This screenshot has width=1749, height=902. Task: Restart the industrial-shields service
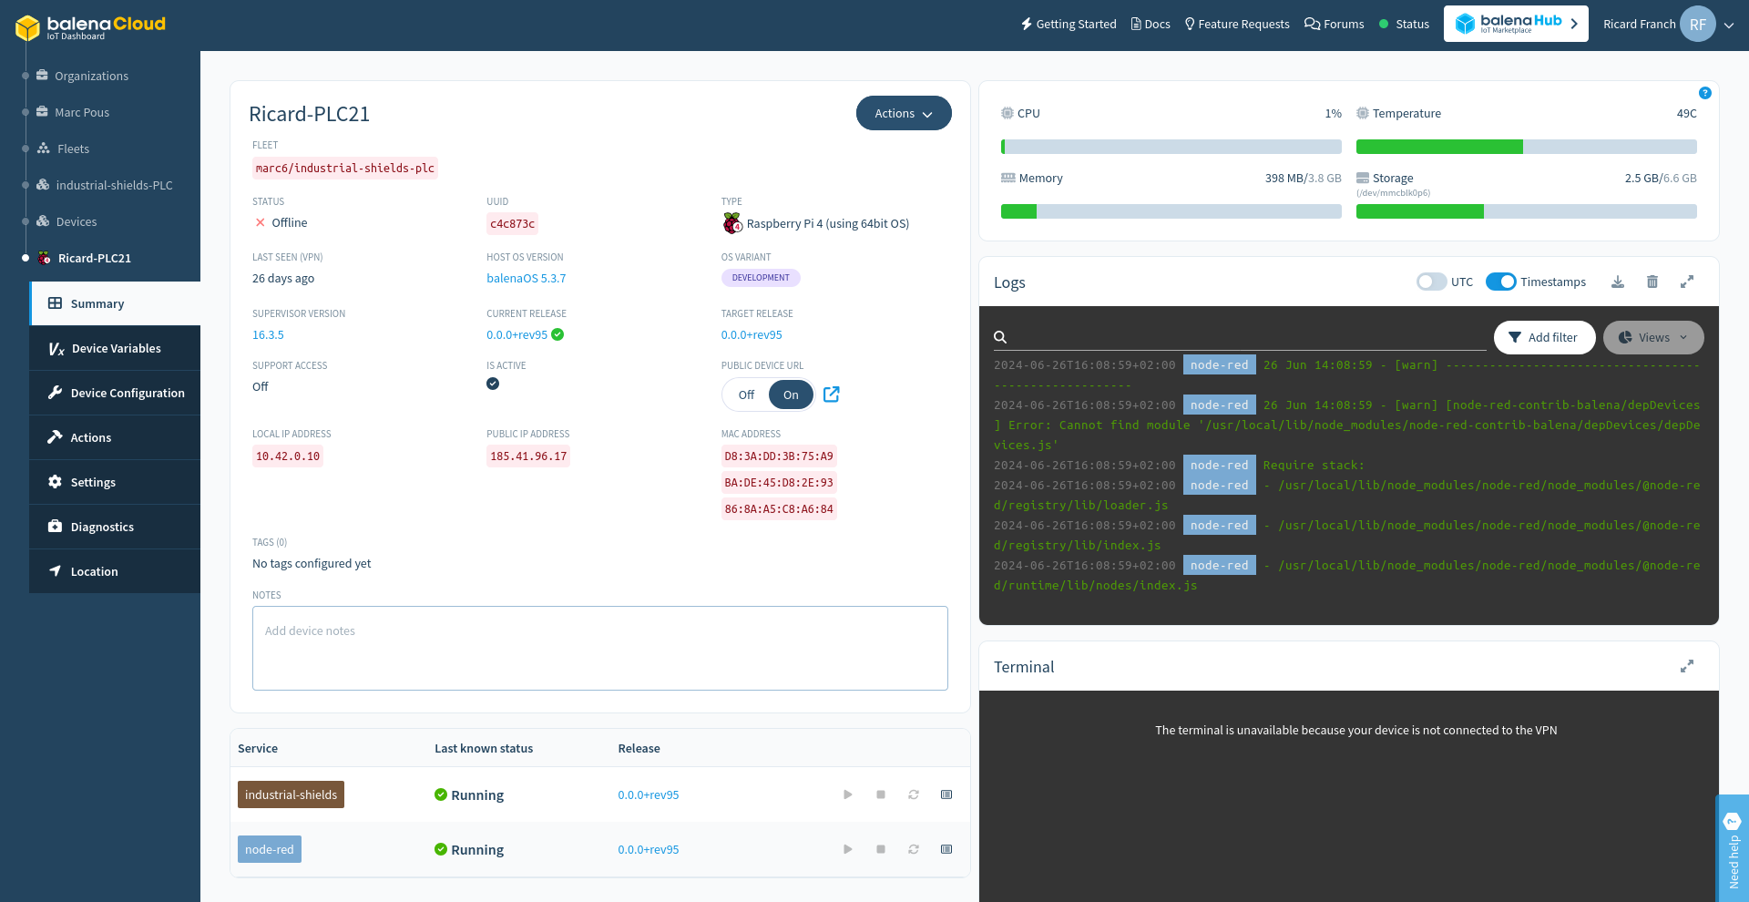pos(914,794)
